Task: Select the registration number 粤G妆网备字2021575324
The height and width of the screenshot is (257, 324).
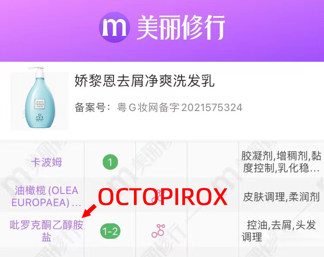Action: pyautogui.click(x=180, y=108)
